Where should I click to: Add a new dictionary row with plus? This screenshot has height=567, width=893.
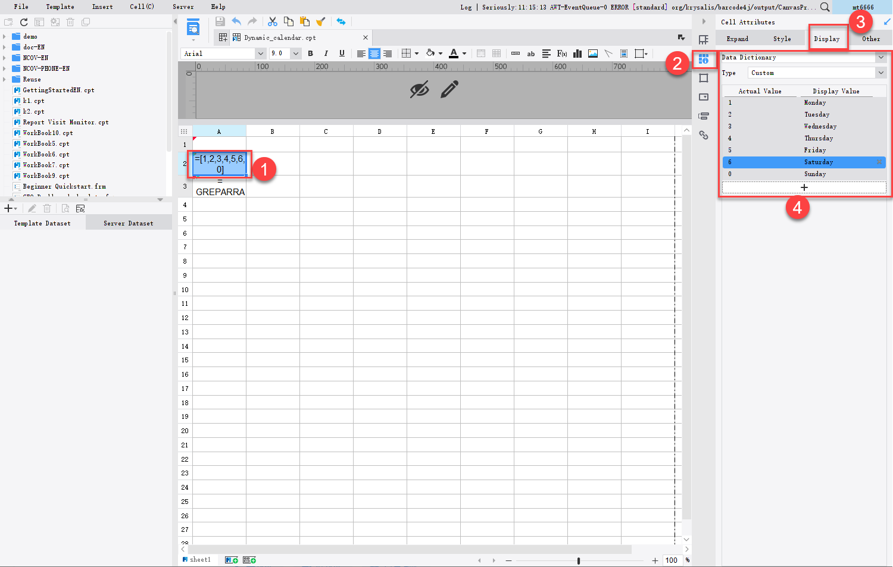[x=804, y=187]
